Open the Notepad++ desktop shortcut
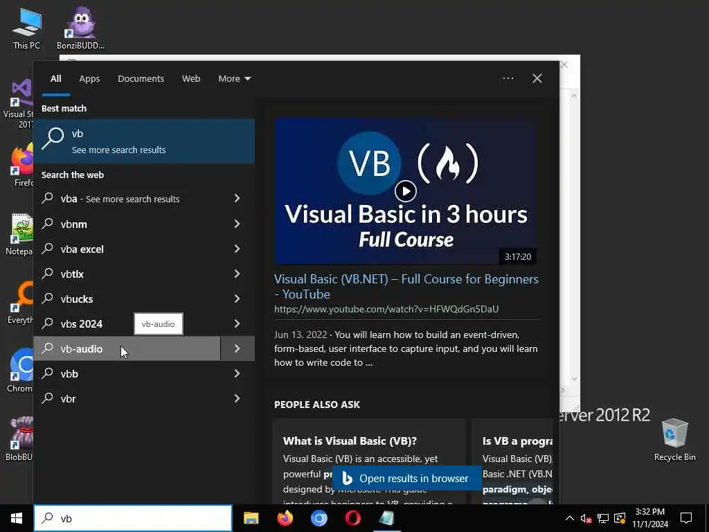The width and height of the screenshot is (709, 532). click(19, 234)
